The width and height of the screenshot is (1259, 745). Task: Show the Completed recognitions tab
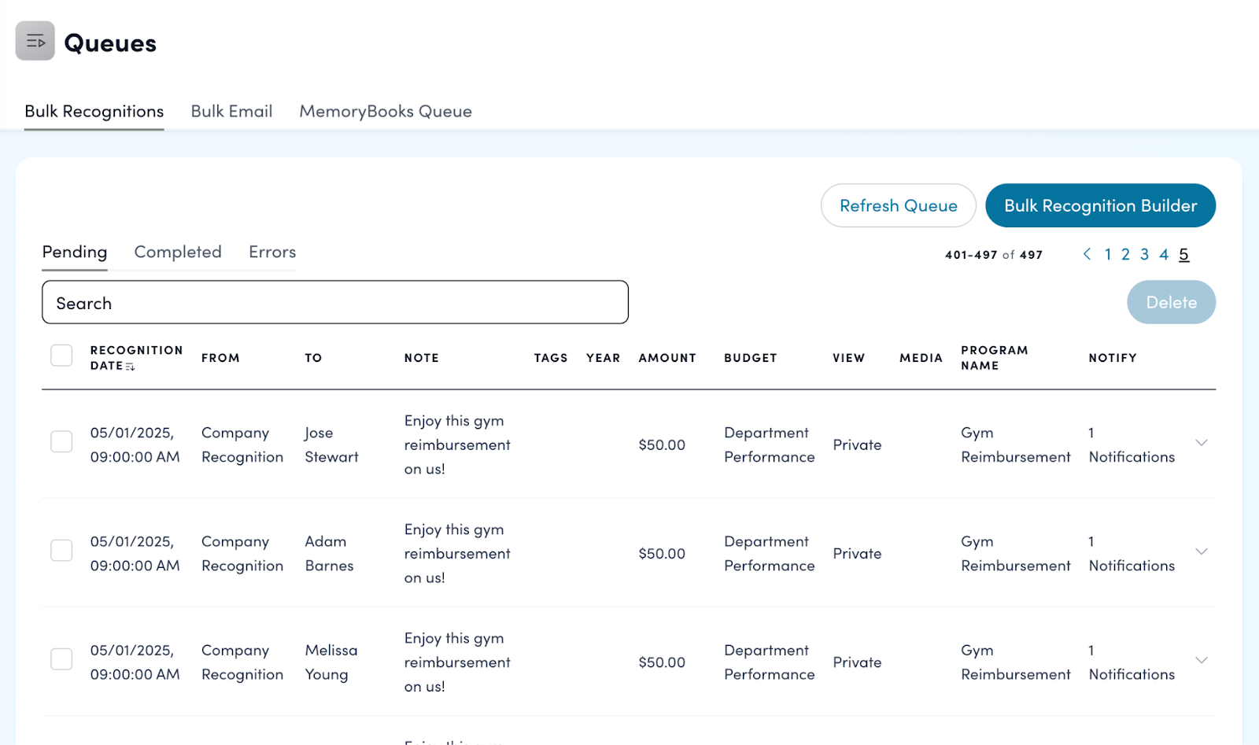pyautogui.click(x=178, y=253)
